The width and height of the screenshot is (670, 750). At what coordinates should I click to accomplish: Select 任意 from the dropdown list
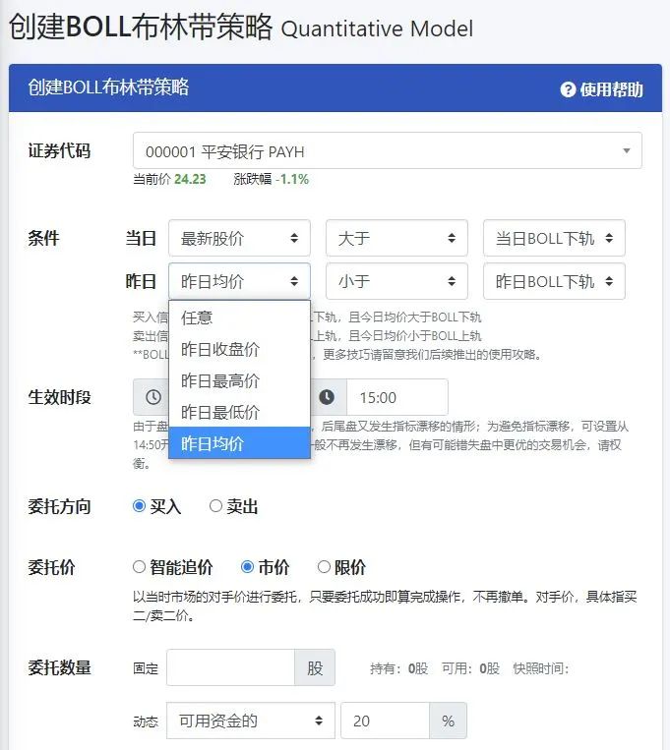coord(239,317)
